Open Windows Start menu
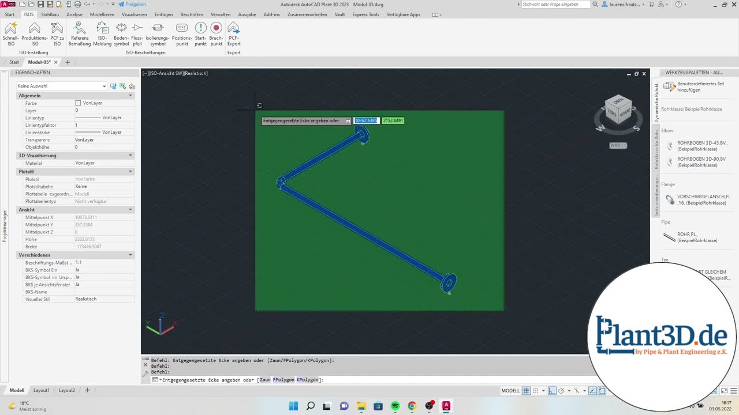Screen dimensions: 739x415 (x=293, y=406)
